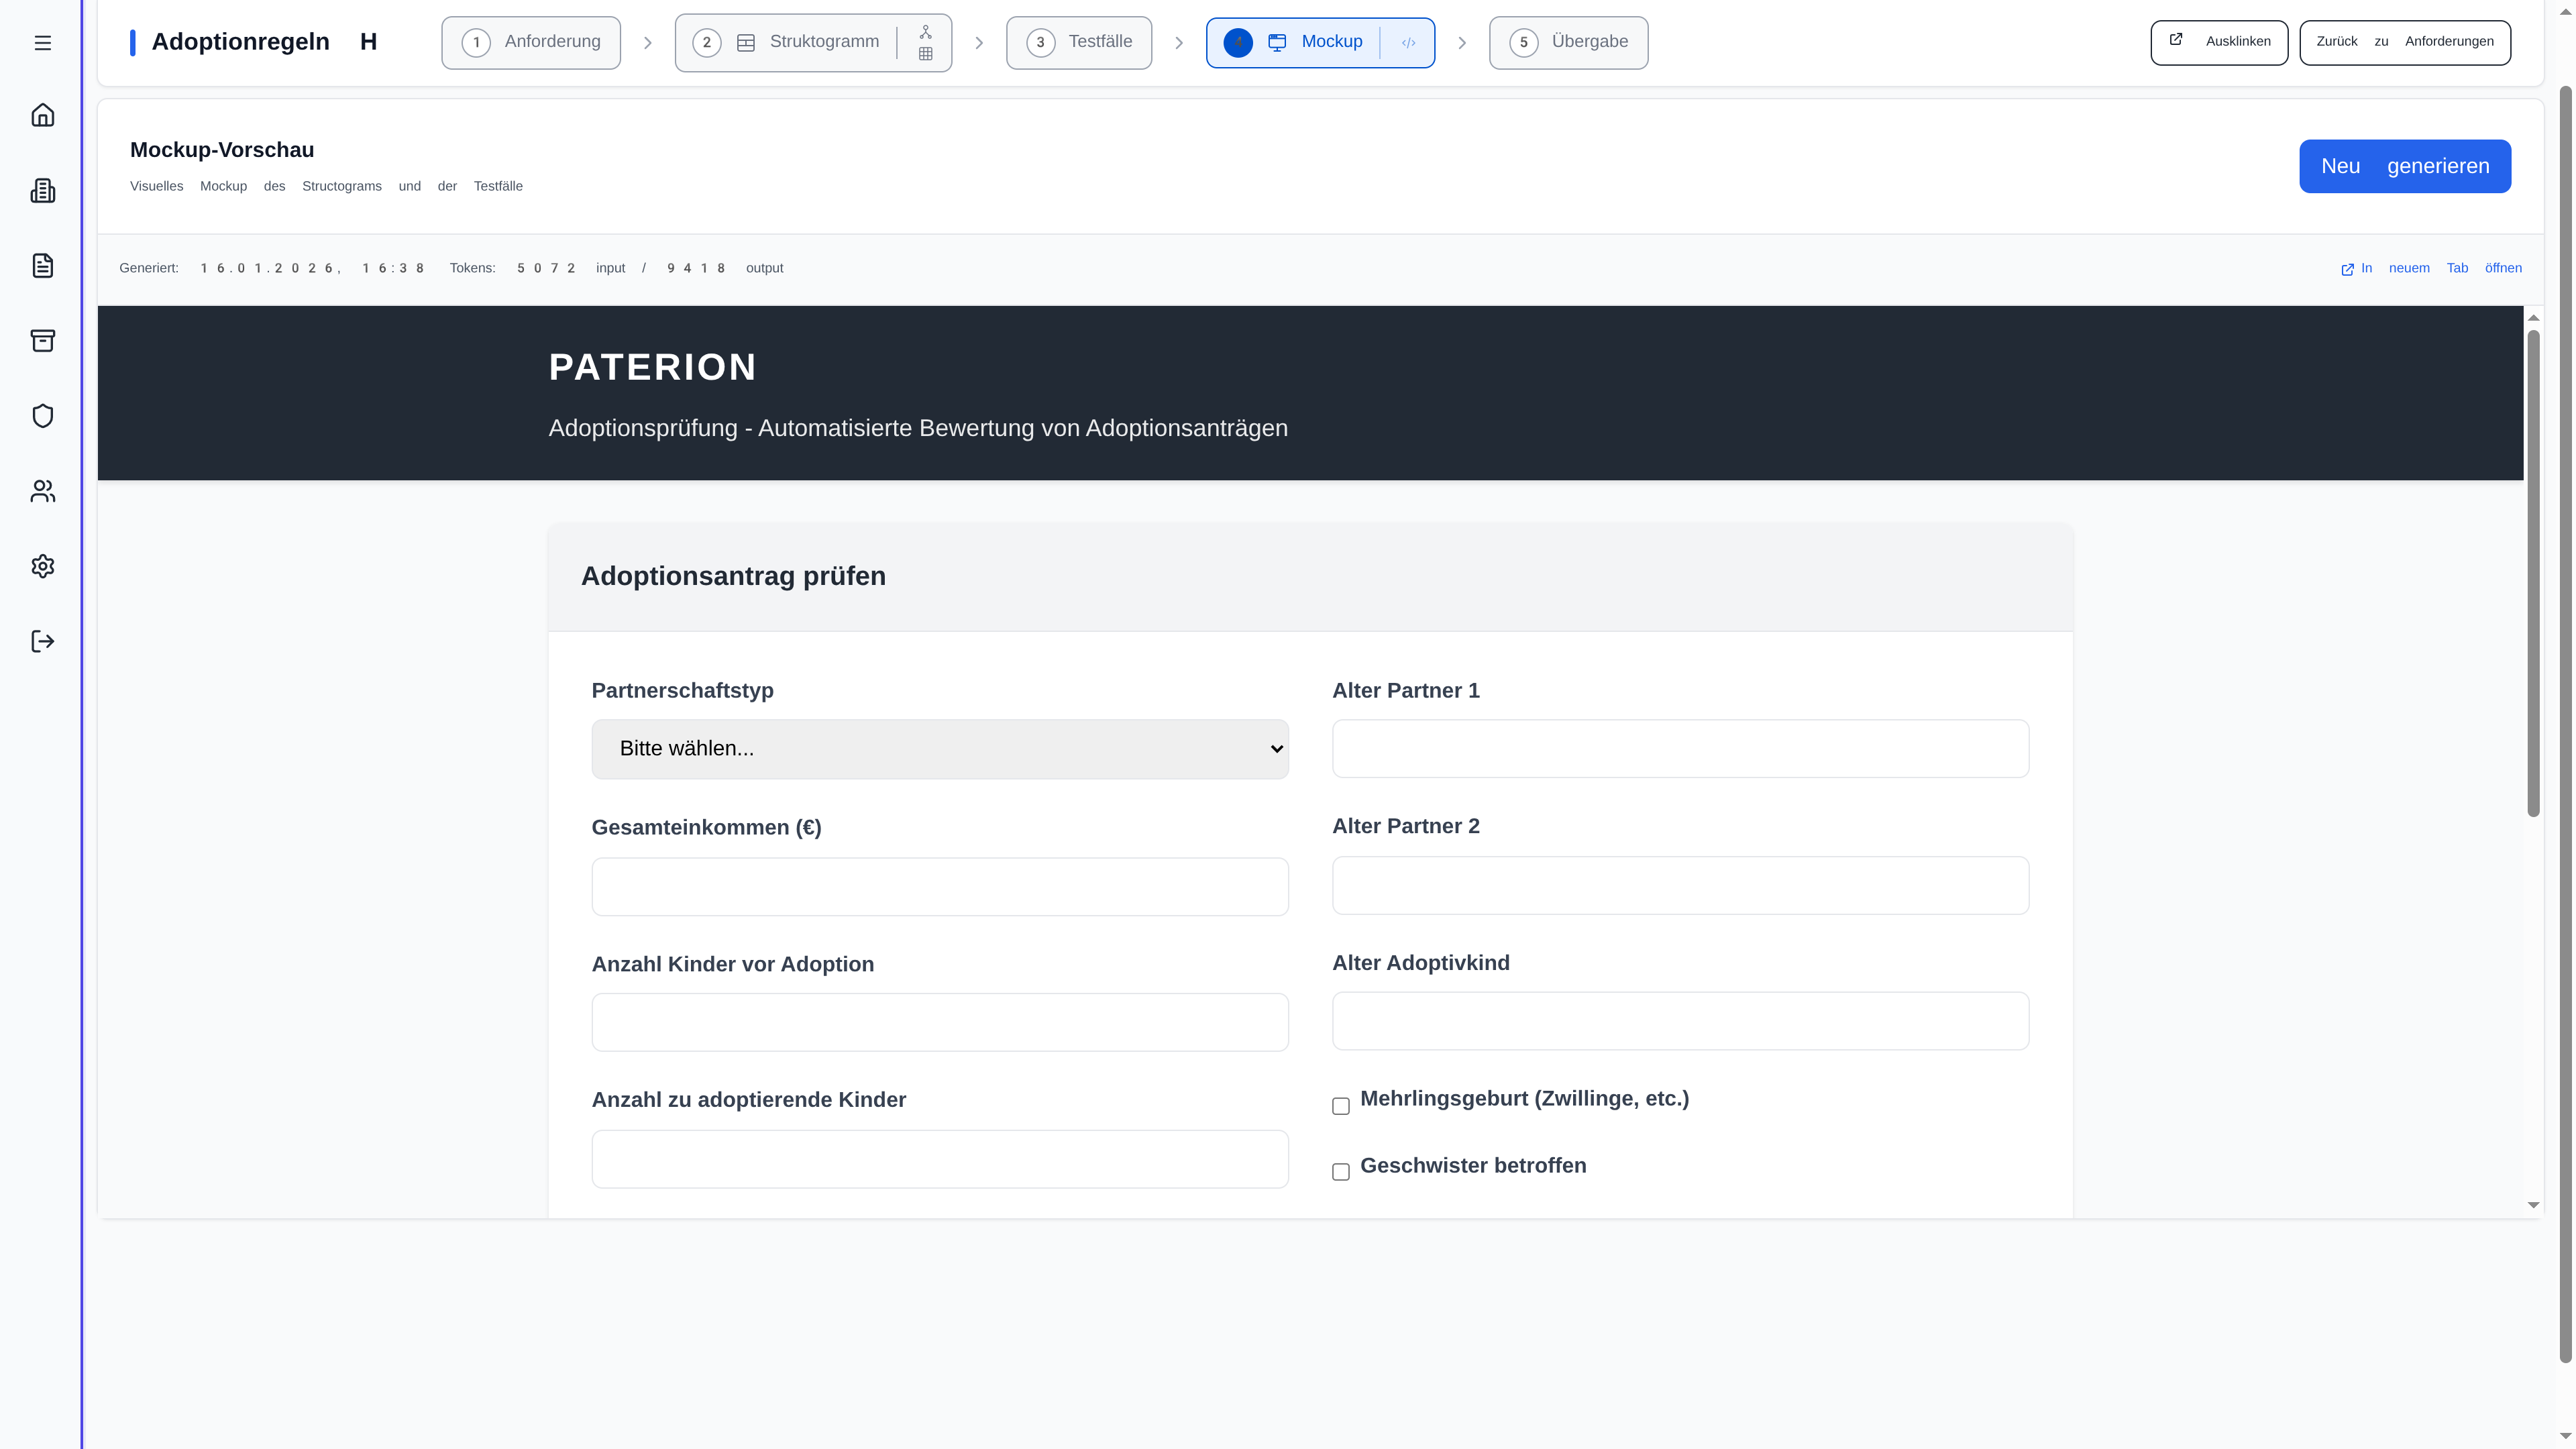This screenshot has width=2576, height=1449.
Task: Go to the Übergabe step
Action: tap(1568, 42)
